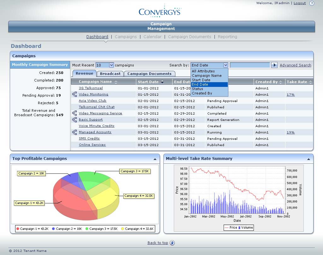
Task: Click the red Campaign 1 legend swatch
Action: 18,229
